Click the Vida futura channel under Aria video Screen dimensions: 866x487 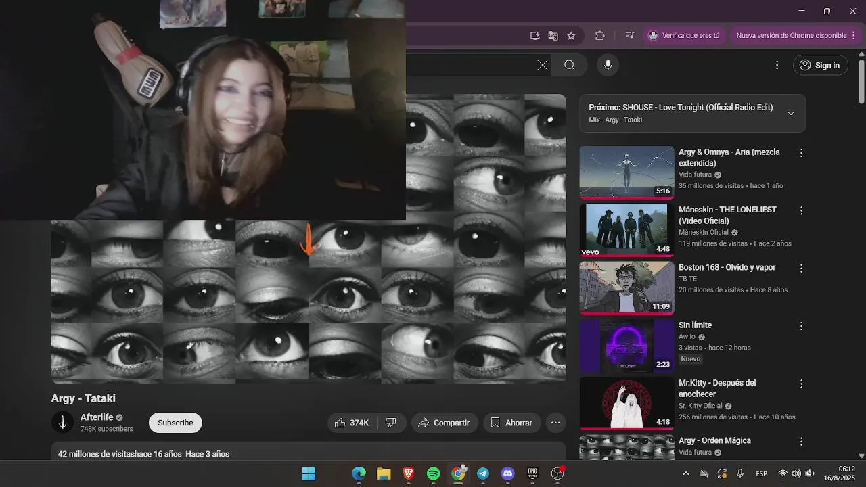click(x=695, y=175)
